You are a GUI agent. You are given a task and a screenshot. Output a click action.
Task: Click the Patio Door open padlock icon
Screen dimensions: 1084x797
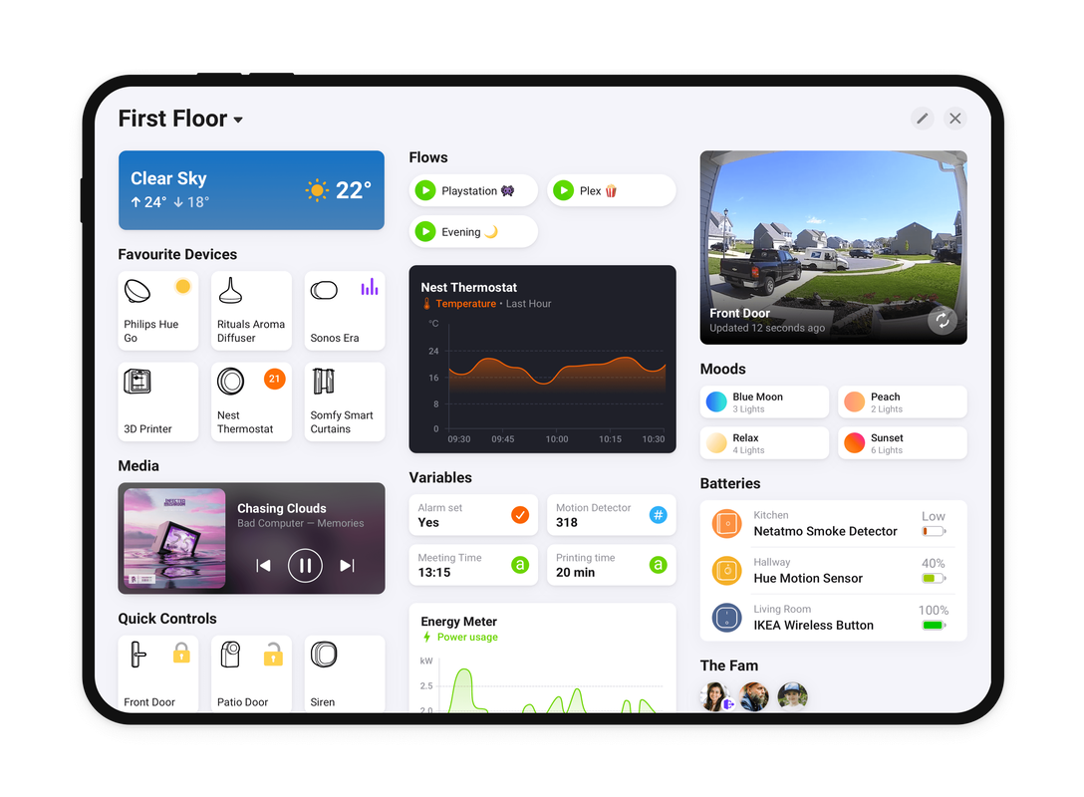(273, 654)
